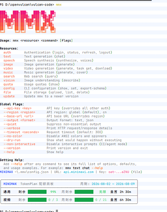Click the '--no-color' flag

point(13,136)
